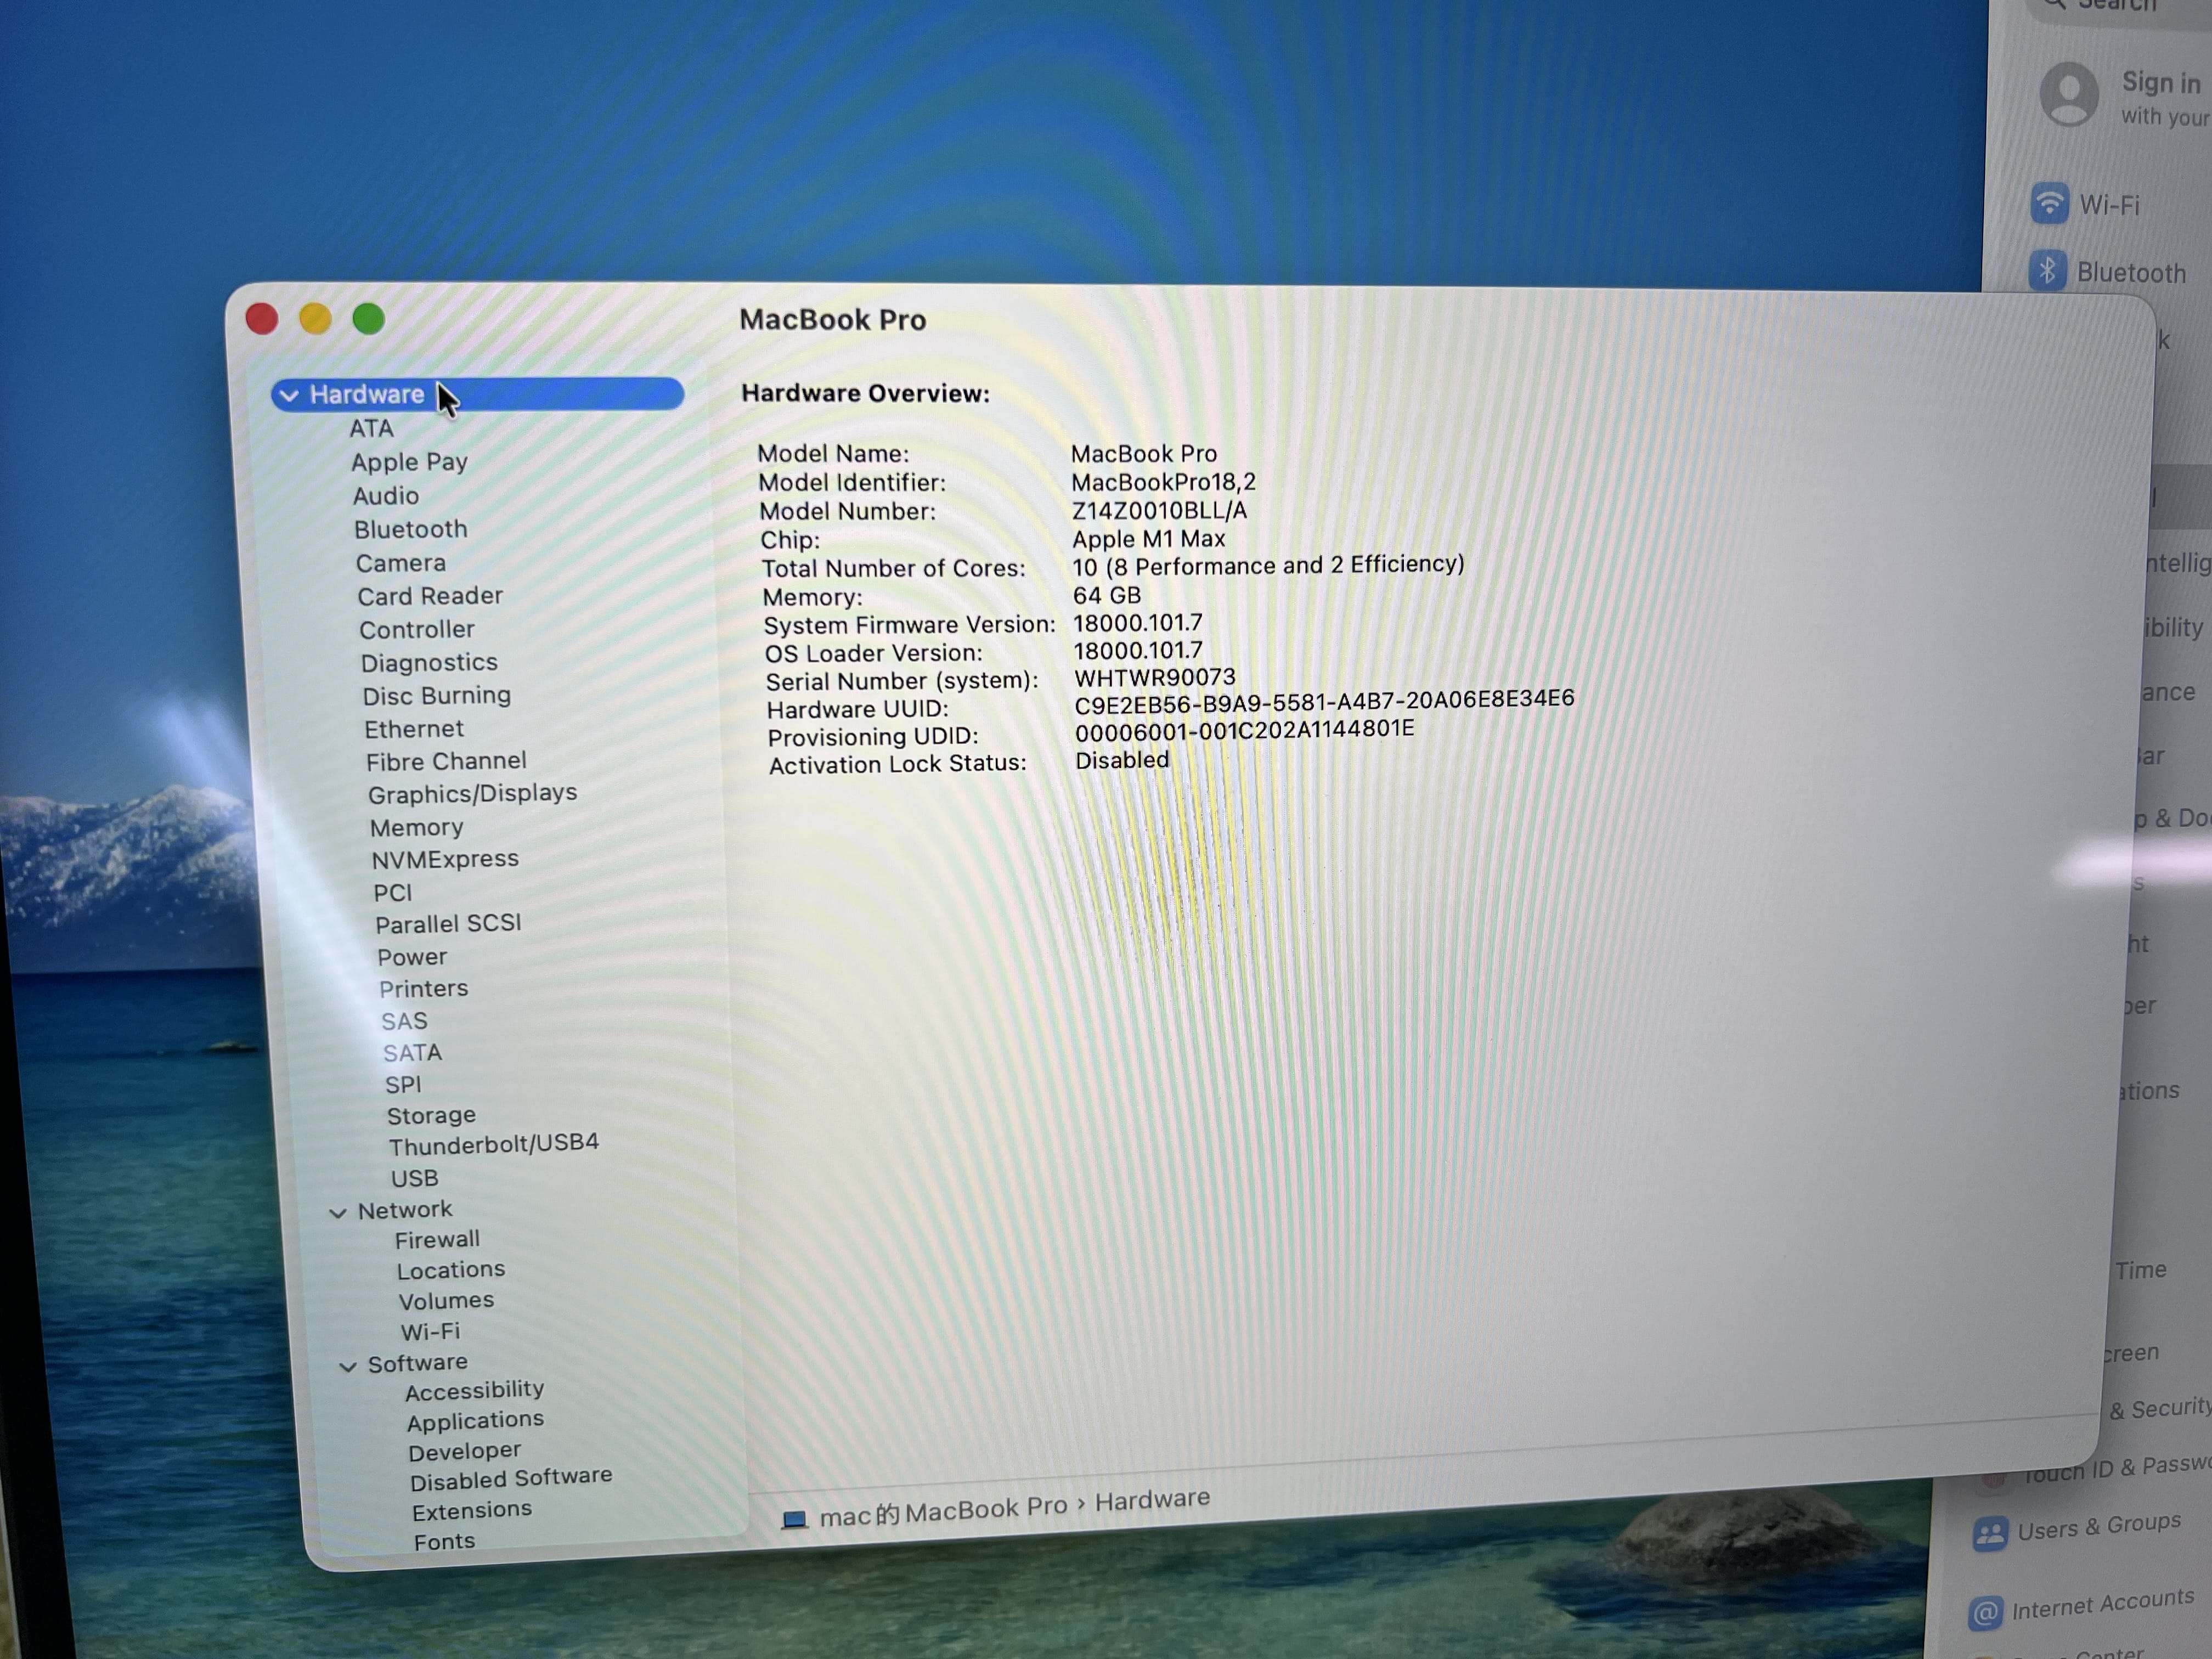Open Wi-Fi icon in System Settings window
2212x1659 pixels.
(2049, 203)
